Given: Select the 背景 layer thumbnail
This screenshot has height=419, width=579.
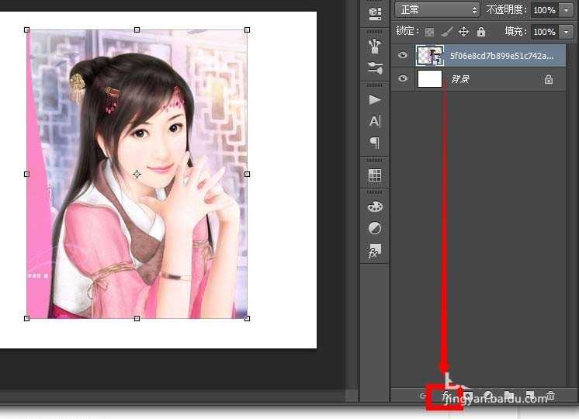Looking at the screenshot, I should point(429,79).
